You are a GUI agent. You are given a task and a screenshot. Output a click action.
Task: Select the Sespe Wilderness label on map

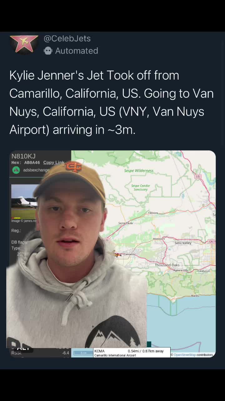(139, 171)
